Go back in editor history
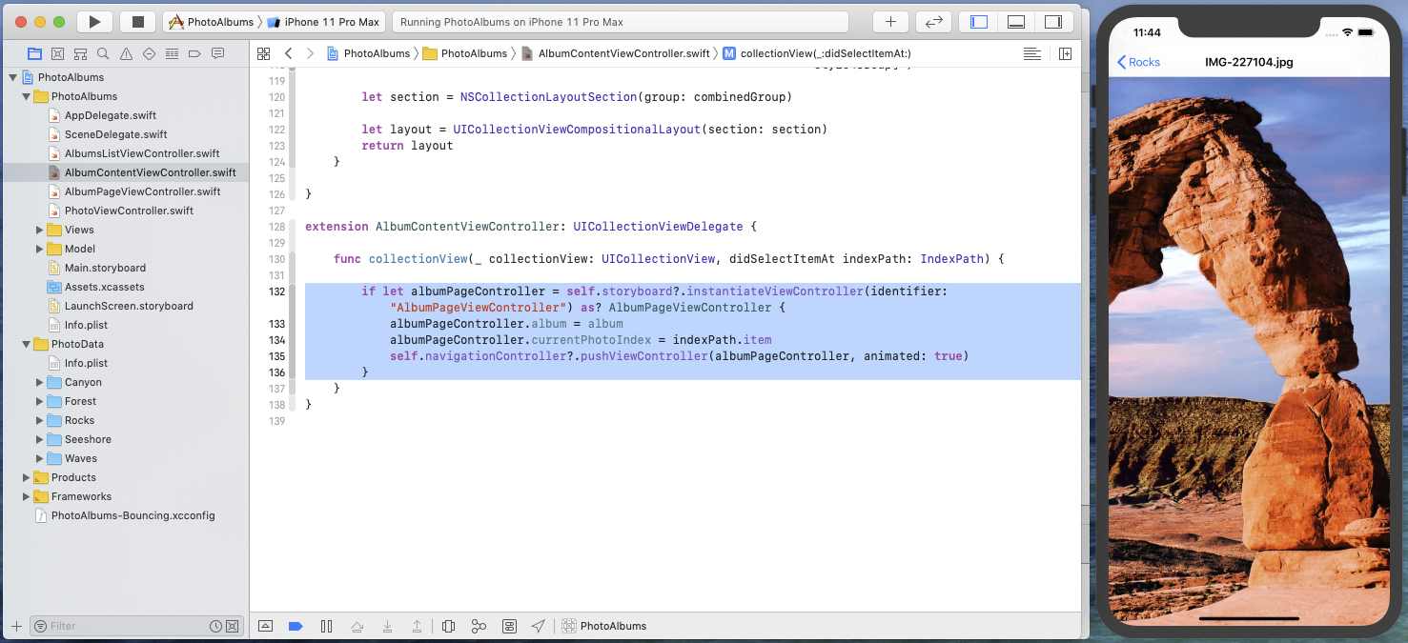The height and width of the screenshot is (643, 1408). (289, 53)
